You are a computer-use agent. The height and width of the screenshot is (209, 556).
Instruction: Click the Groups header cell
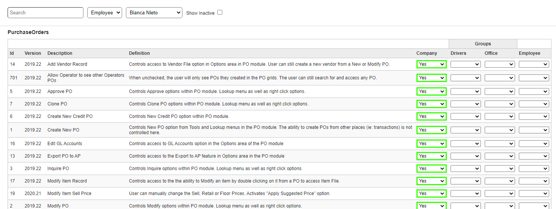click(x=482, y=44)
